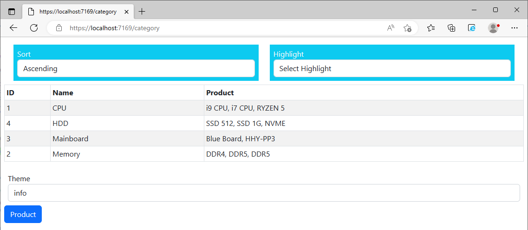Open the Theme dropdown showing info
This screenshot has width=528, height=230.
point(264,193)
